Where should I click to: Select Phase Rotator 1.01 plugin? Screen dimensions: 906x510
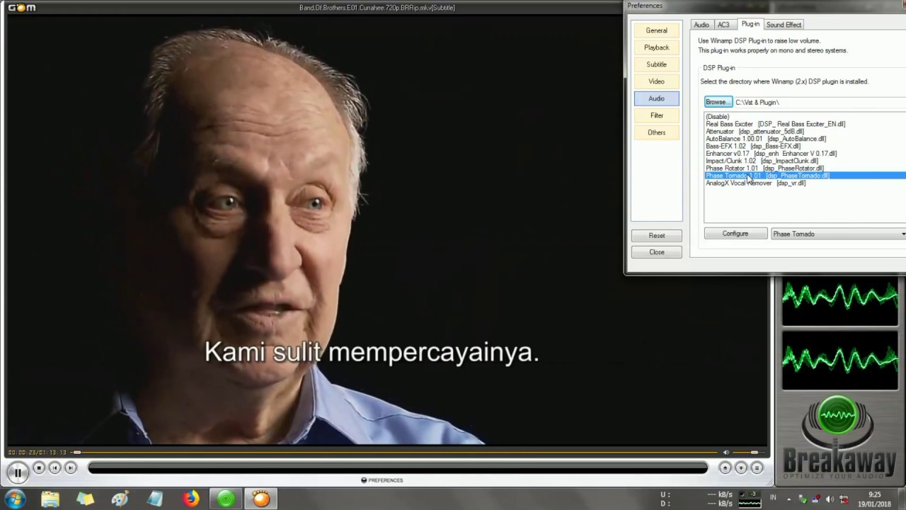pos(805,169)
